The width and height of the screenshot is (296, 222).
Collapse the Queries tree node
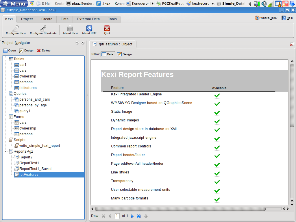pyautogui.click(x=6, y=94)
